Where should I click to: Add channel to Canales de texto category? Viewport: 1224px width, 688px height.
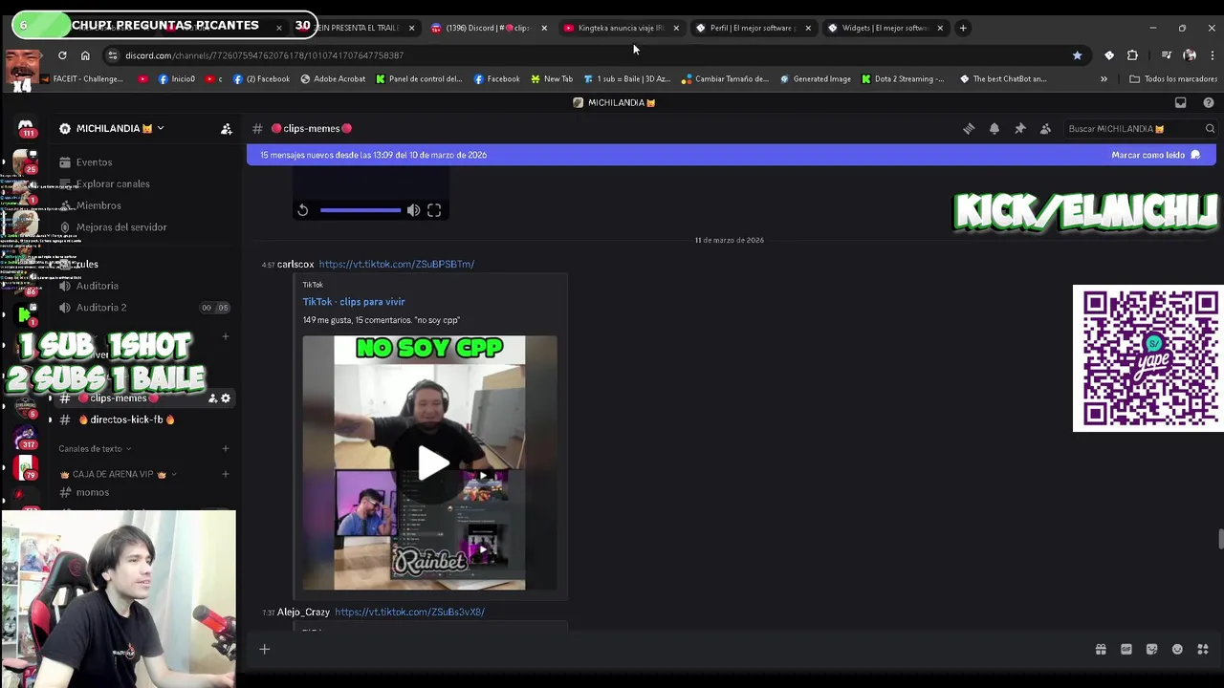click(x=226, y=449)
